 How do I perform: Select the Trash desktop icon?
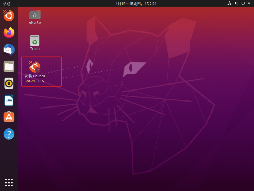(35, 40)
